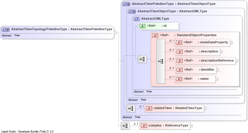Select sequence compositor inside AbstractGMLType
The image size is (248, 133).
click(142, 59)
